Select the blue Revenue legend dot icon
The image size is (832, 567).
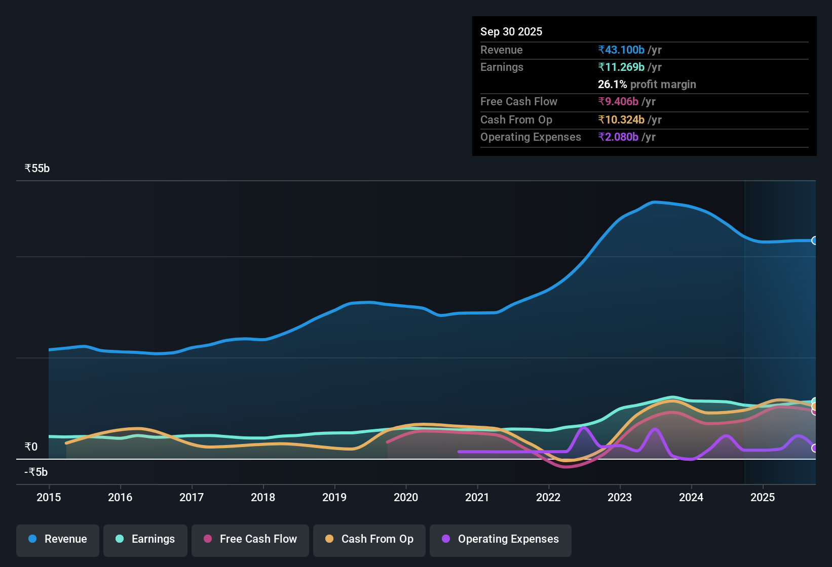[32, 539]
